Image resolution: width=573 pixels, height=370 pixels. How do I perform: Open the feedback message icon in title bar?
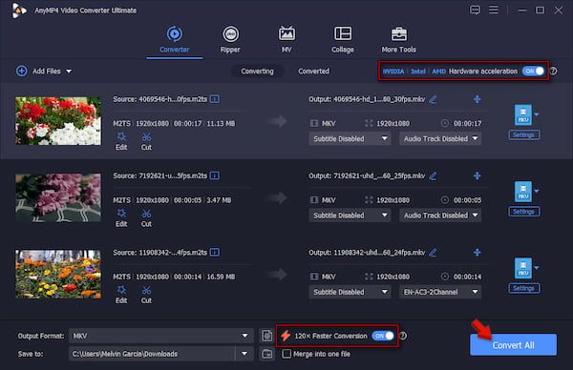click(475, 10)
